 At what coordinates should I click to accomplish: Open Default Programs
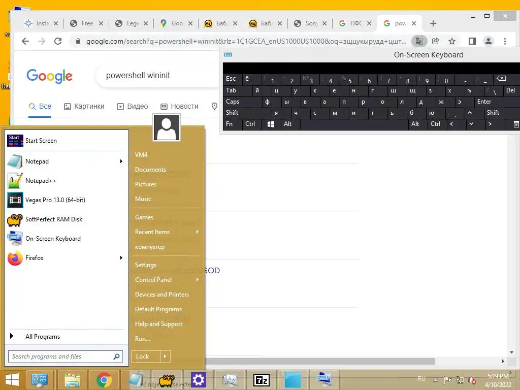pyautogui.click(x=158, y=309)
